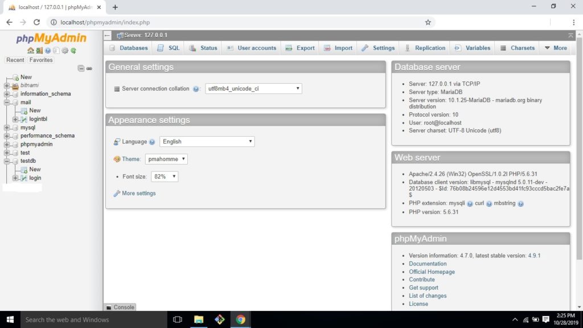Click the Chrome icon in the taskbar
This screenshot has height=328, width=583.
point(241,319)
